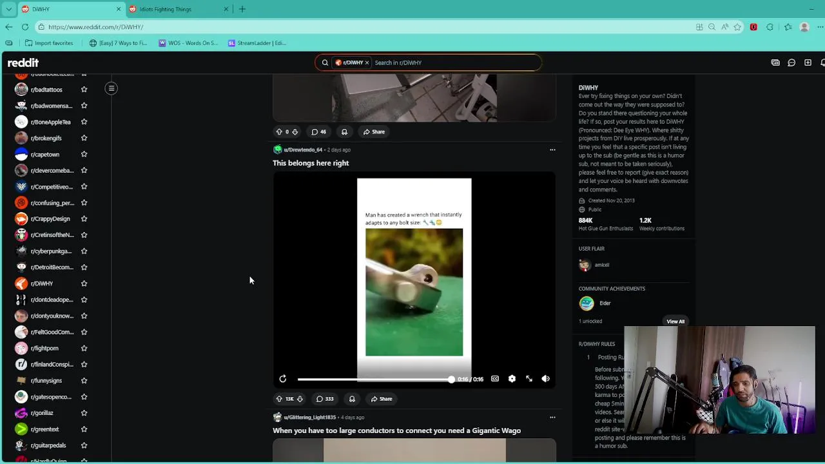825x464 pixels.
Task: Downvote the top post with 0 score
Action: click(x=295, y=132)
